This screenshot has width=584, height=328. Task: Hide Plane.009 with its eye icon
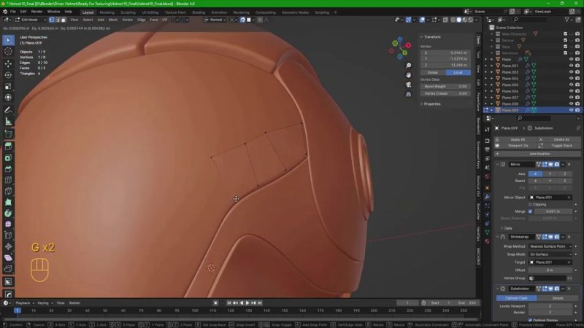(572, 110)
